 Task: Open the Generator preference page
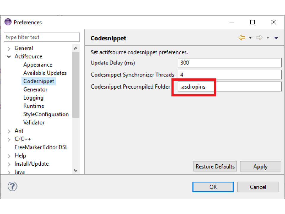[x=35, y=89]
